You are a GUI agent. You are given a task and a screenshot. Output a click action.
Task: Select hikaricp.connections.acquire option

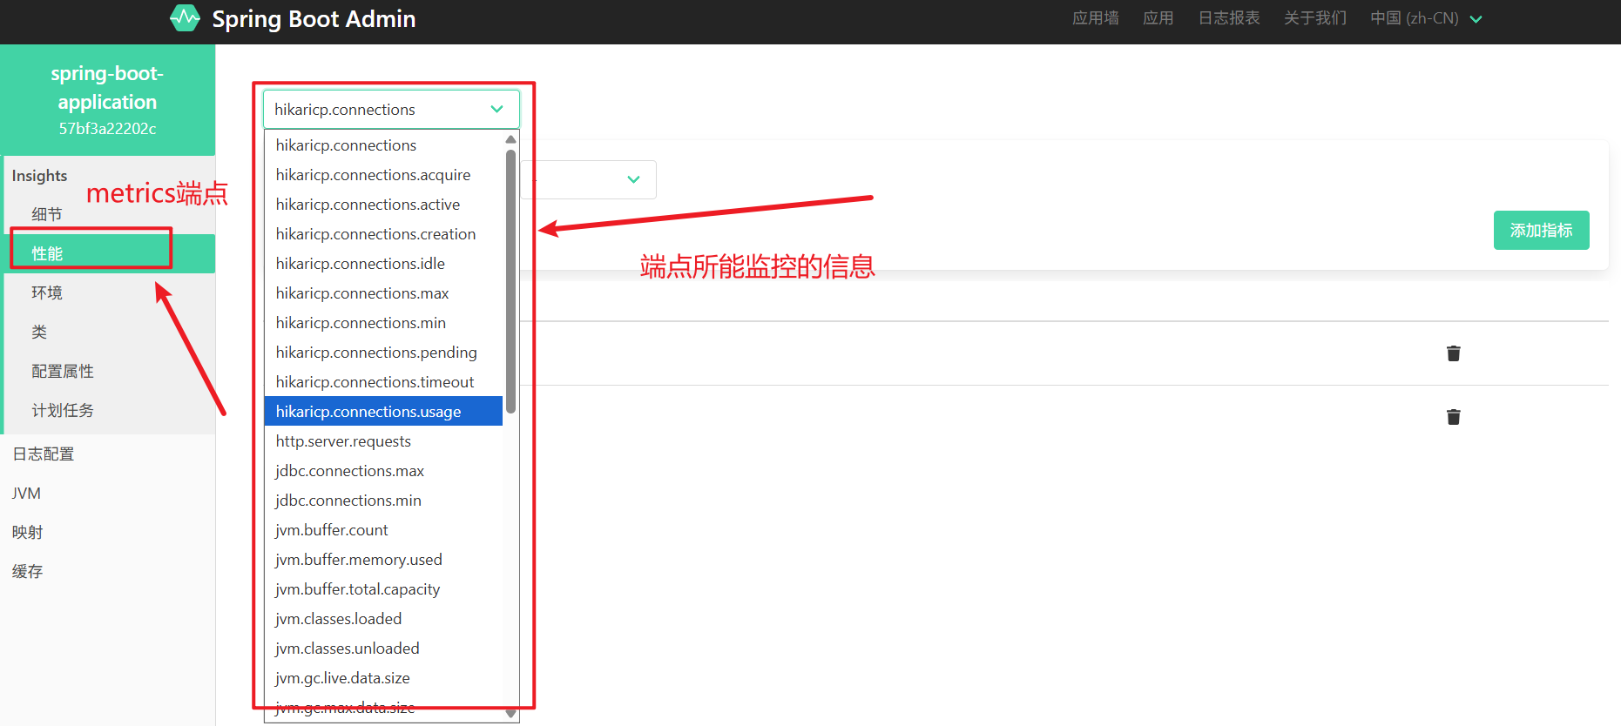click(x=383, y=175)
